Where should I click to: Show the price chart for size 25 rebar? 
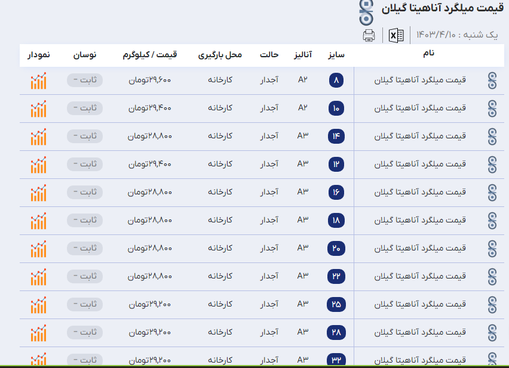[39, 305]
